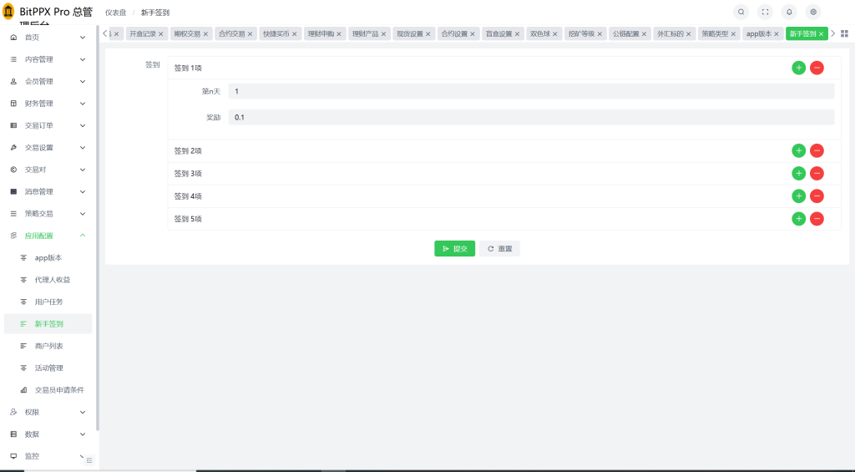
Task: Open app版本 in the sidebar
Action: 48,257
